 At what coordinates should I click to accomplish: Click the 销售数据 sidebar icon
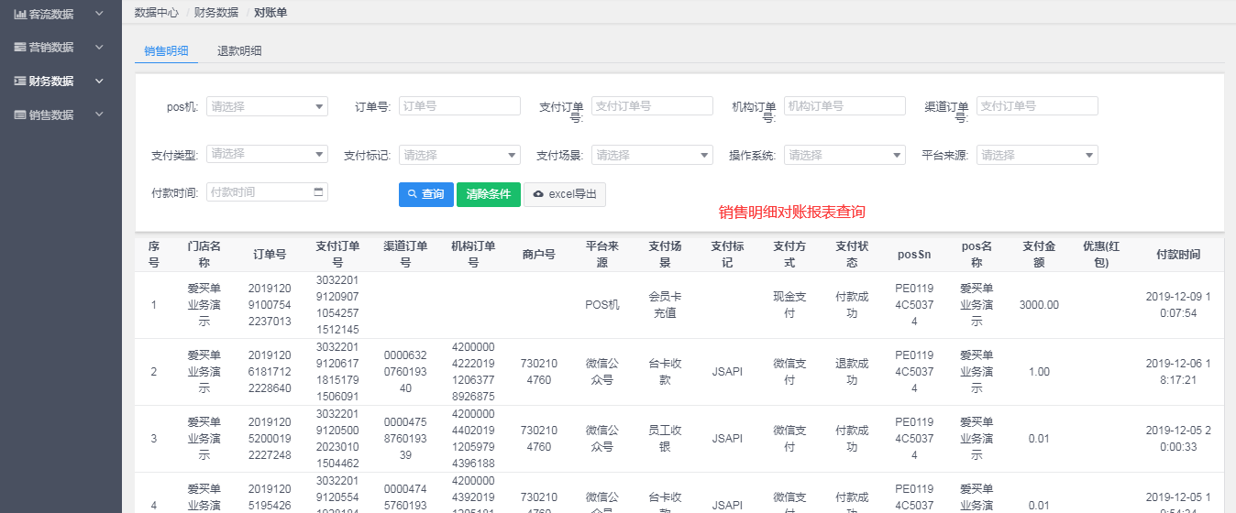[19, 115]
